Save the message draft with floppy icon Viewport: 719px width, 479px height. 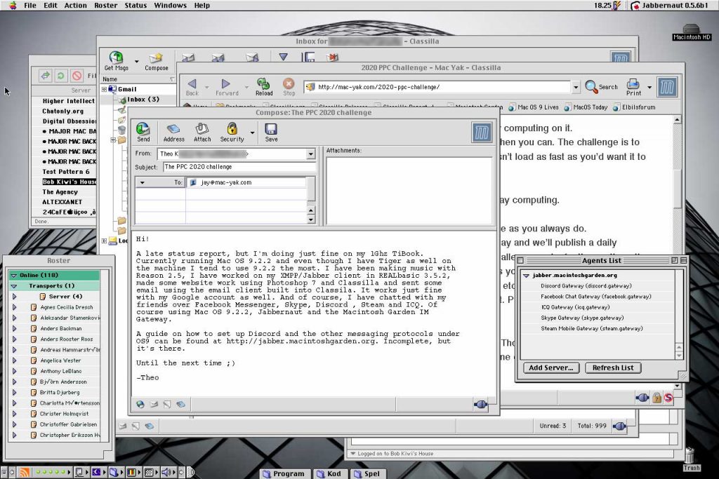271,133
